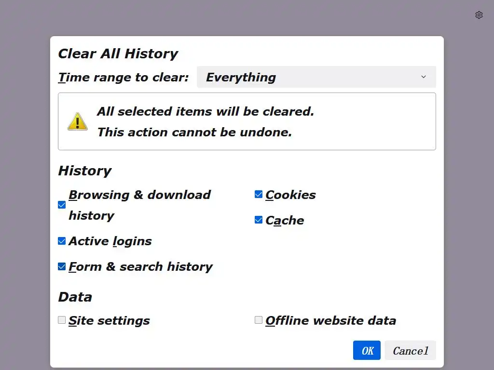The image size is (494, 370).
Task: Click the chevron arrow on time range dropdown
Action: [424, 77]
